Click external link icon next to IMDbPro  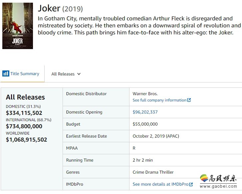point(191,184)
